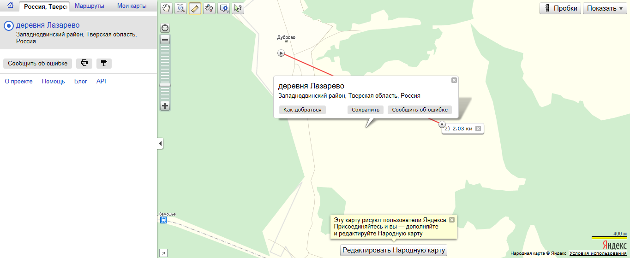Open the Блог link
Screen dimensions: 630x258
click(81, 81)
